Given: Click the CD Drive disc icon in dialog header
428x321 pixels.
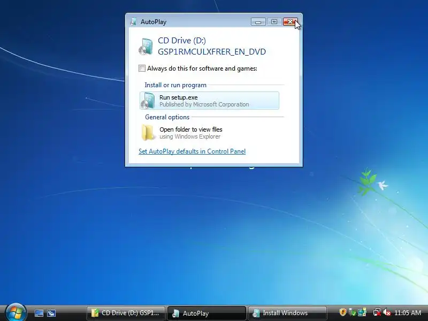Looking at the screenshot, I should [x=146, y=47].
